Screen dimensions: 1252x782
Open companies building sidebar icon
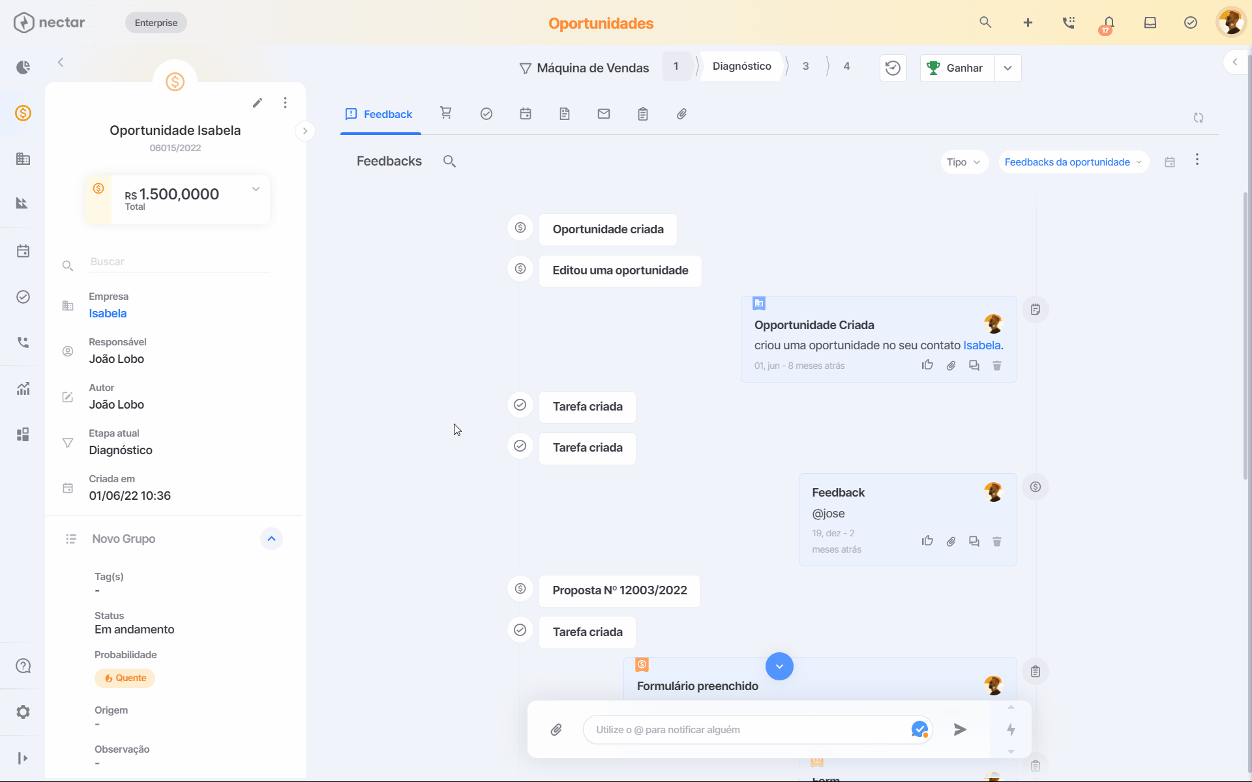tap(23, 158)
